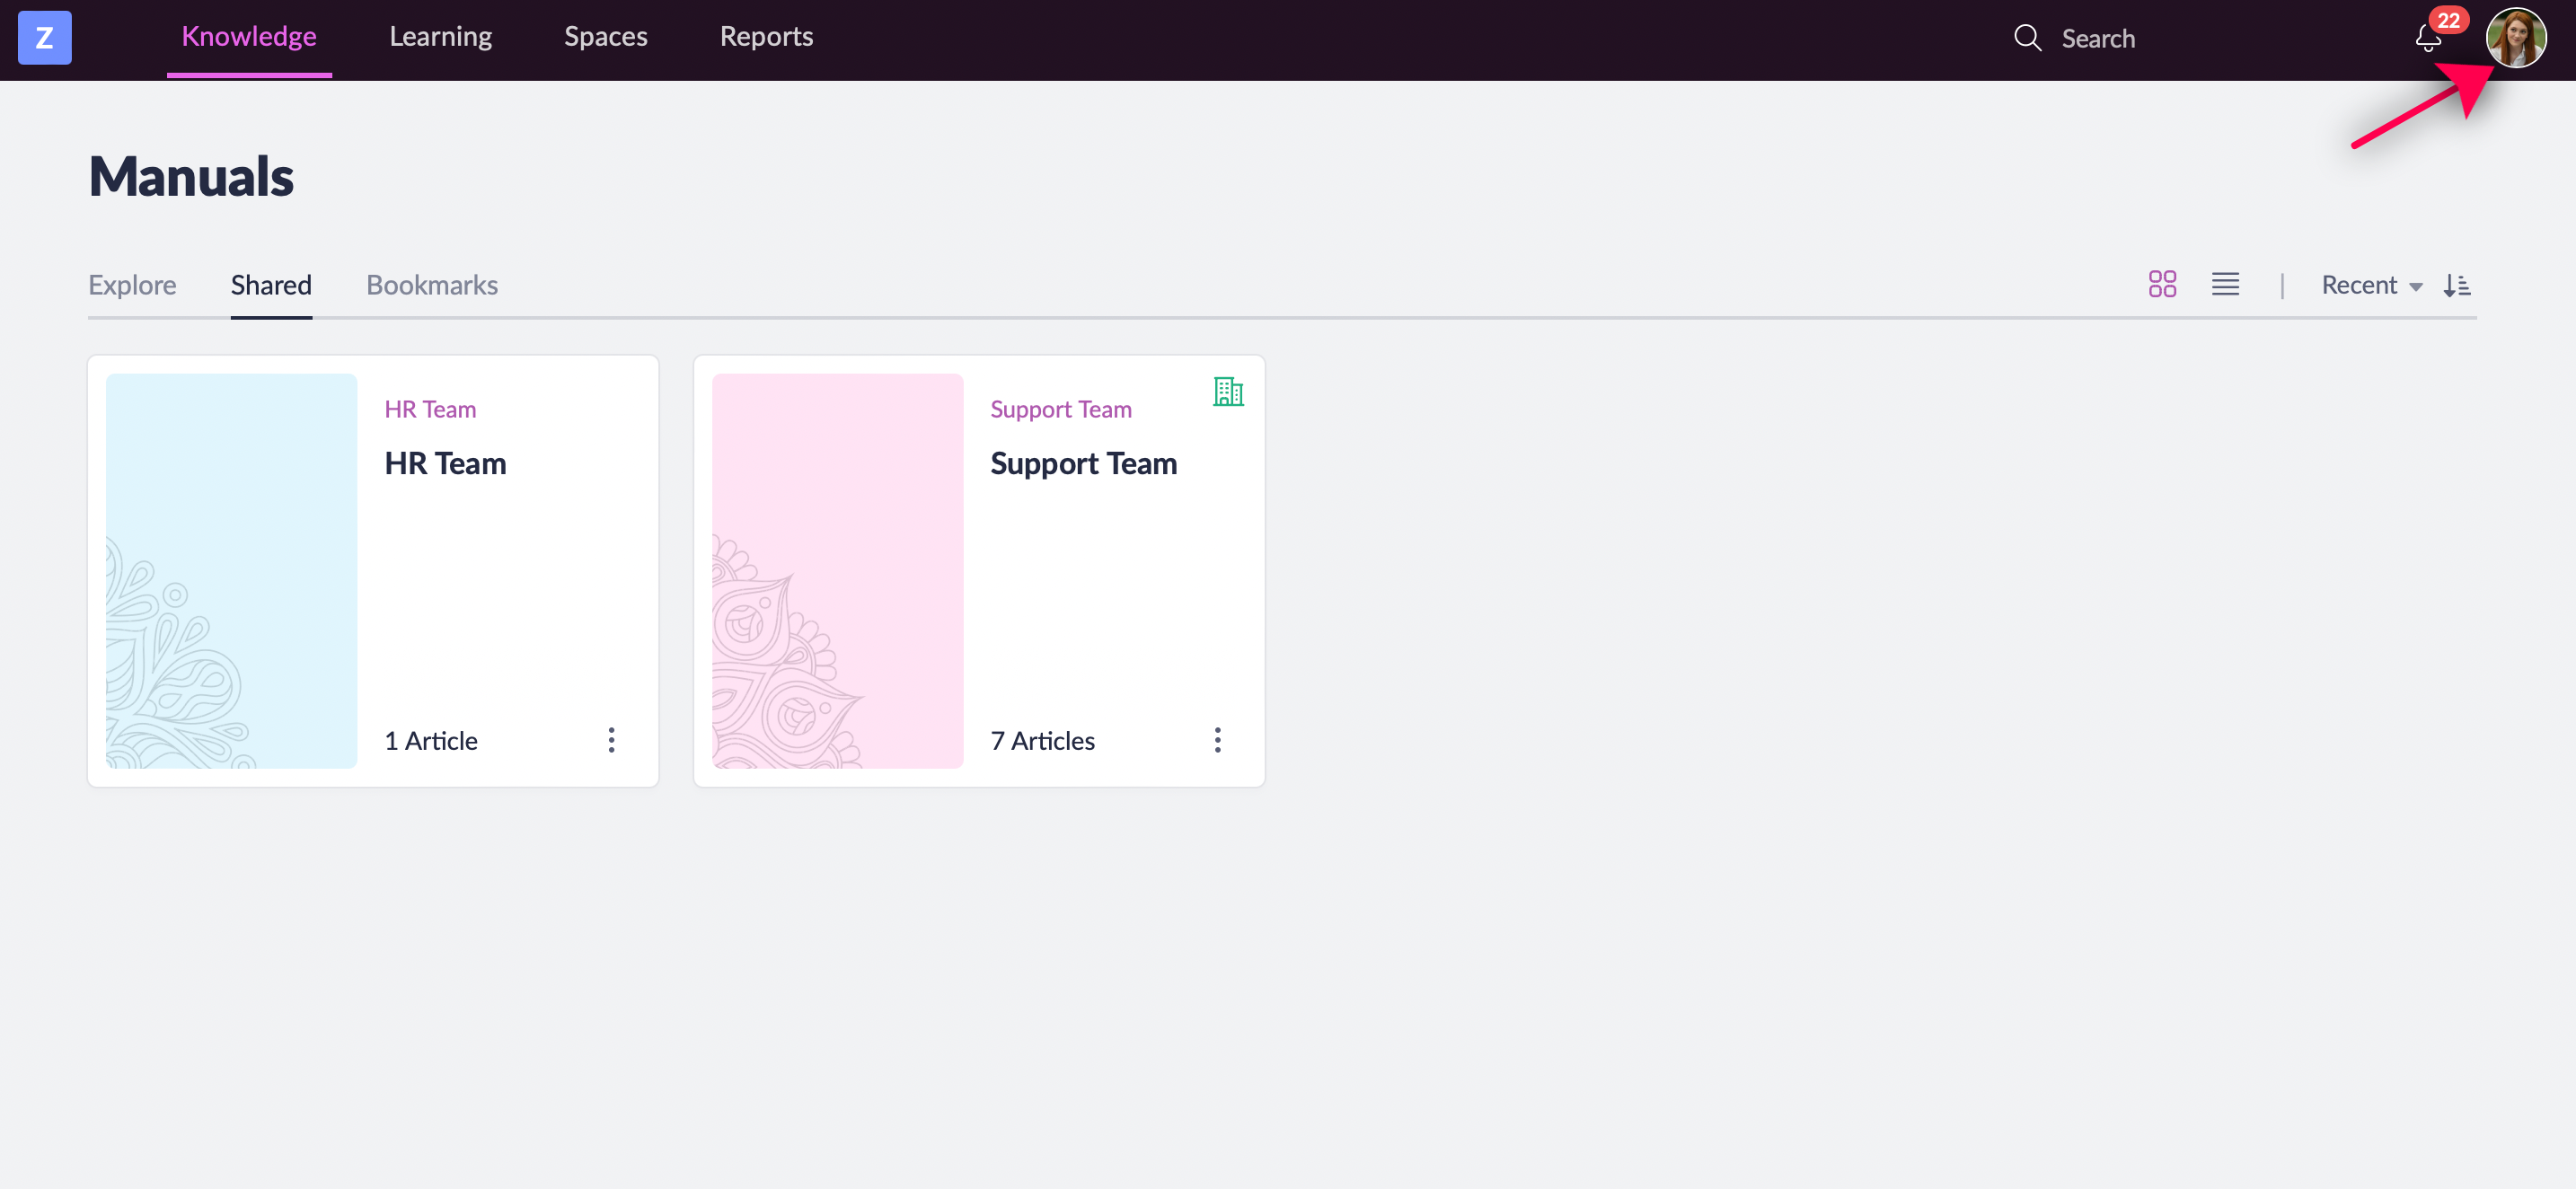Open HR Team card options menu

click(x=612, y=740)
